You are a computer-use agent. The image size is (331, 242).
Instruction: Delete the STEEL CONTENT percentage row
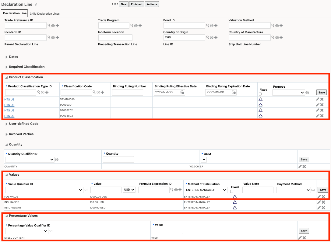coord(304,238)
